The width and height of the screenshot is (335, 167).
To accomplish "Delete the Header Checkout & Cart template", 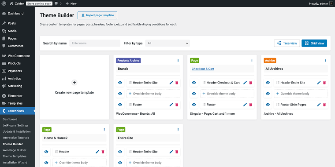I will 251,83.
